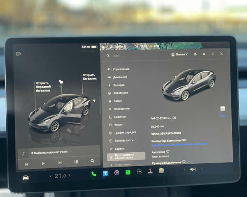The width and height of the screenshot is (247, 197).
Task: Open the notifications bell icon
Action: point(204,54)
